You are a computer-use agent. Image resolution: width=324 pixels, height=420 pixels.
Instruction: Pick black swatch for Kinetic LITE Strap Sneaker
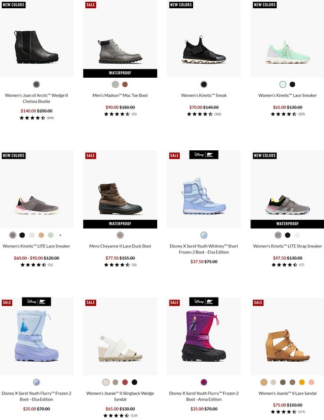[x=287, y=235]
